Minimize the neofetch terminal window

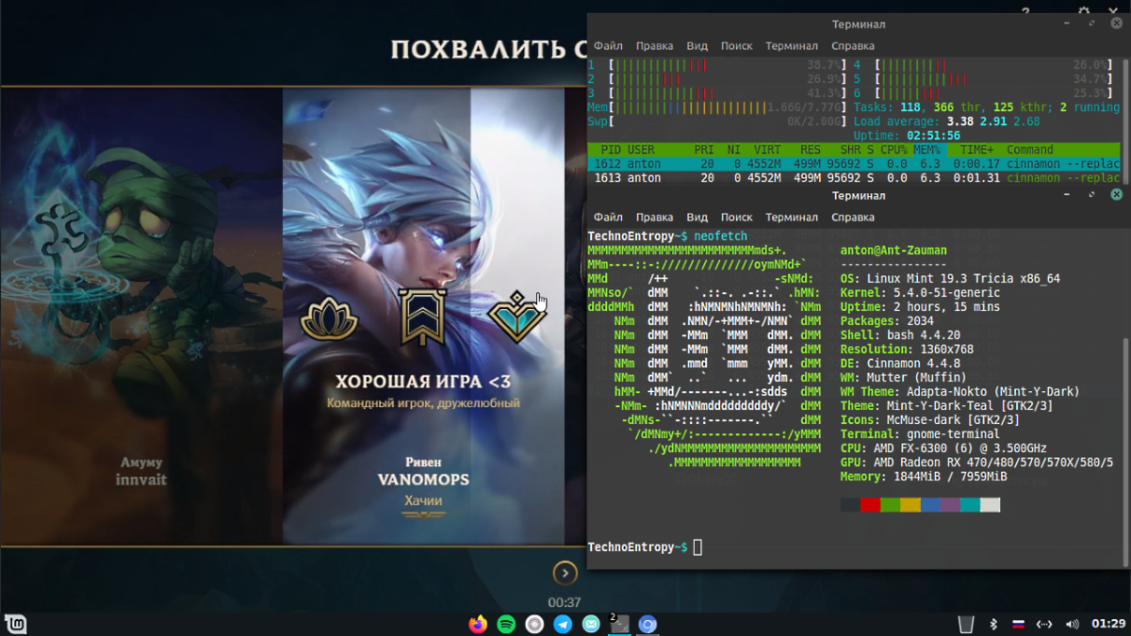1068,195
